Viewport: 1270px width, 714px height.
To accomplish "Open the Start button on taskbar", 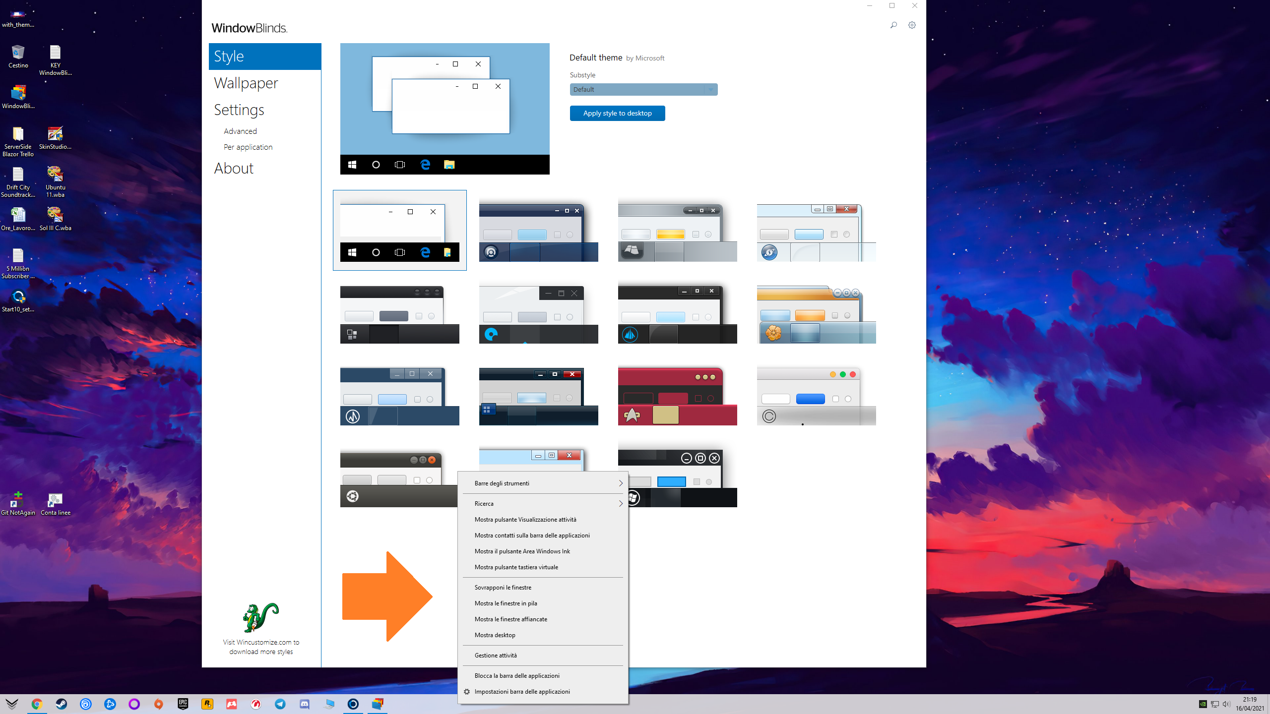I will tap(12, 704).
